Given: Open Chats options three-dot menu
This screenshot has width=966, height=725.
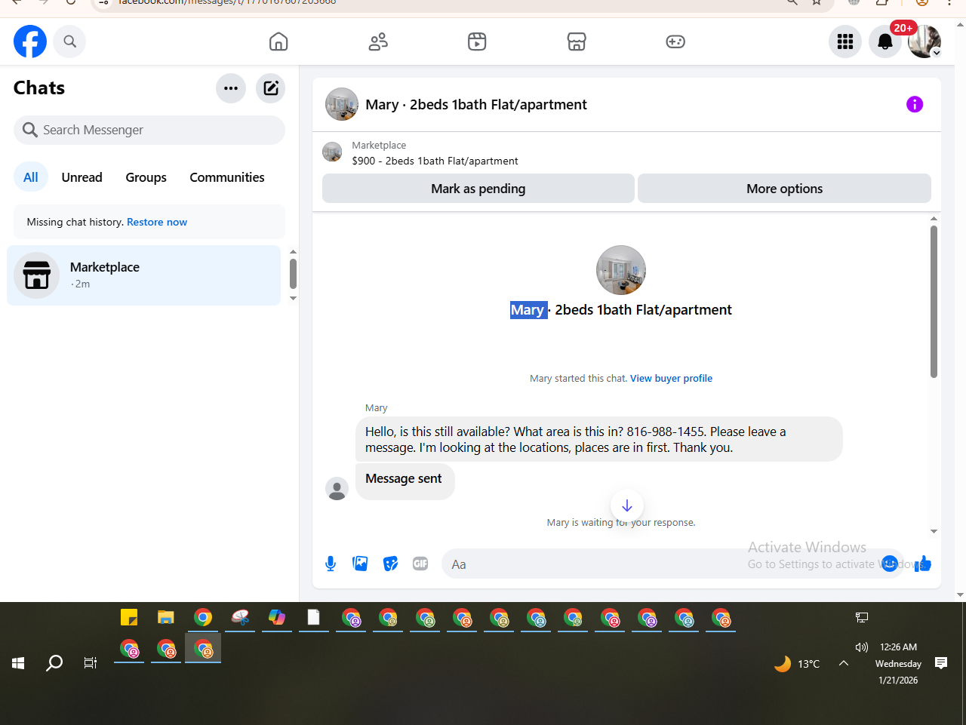Looking at the screenshot, I should [231, 88].
